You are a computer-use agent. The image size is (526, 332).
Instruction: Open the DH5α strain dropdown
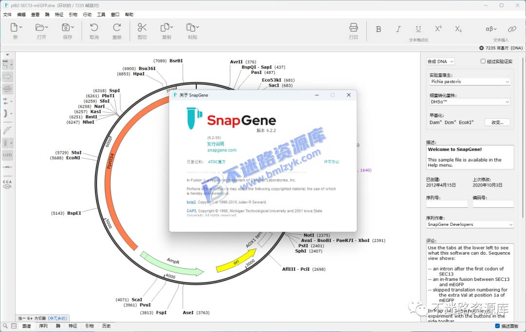[x=470, y=102]
